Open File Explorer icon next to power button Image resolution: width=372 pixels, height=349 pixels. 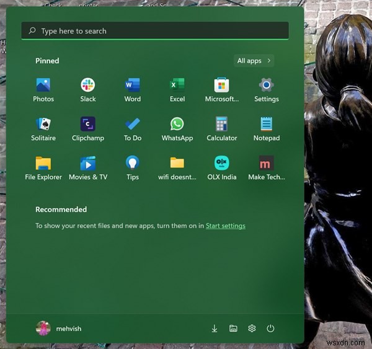[233, 329]
